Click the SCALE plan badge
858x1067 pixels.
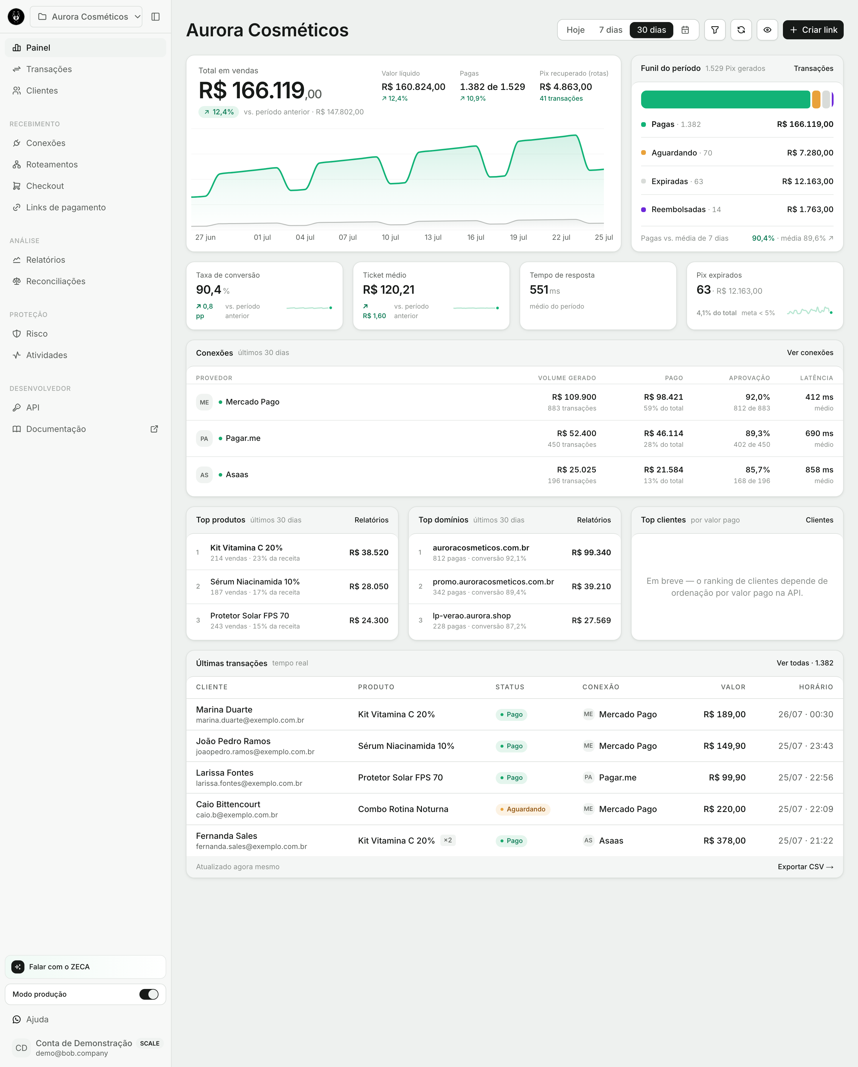pos(150,1043)
